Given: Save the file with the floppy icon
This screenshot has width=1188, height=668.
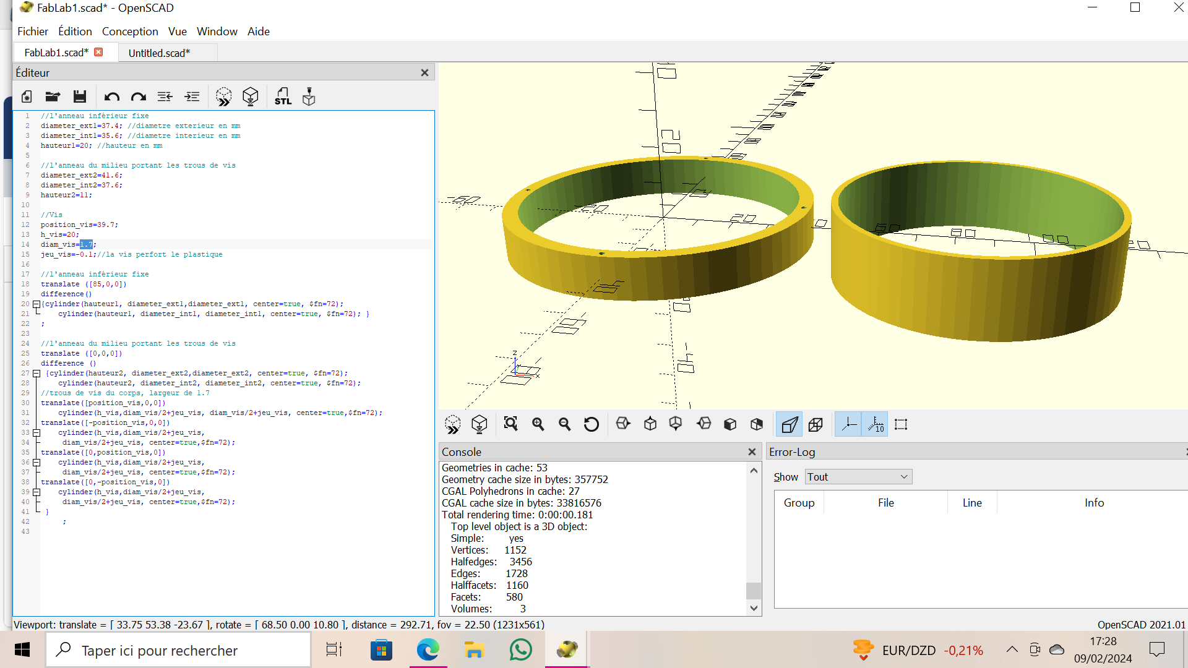Looking at the screenshot, I should pyautogui.click(x=79, y=96).
